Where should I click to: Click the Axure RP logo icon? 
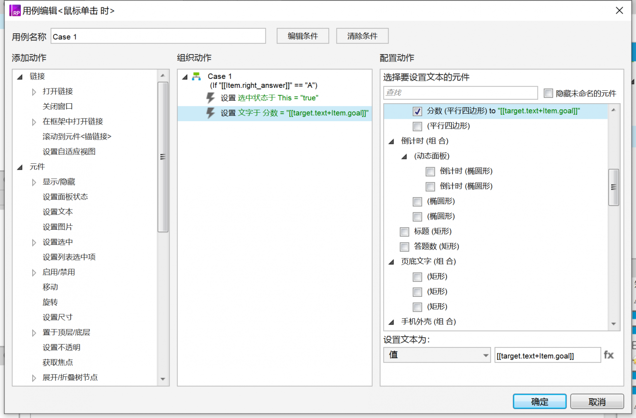15,10
